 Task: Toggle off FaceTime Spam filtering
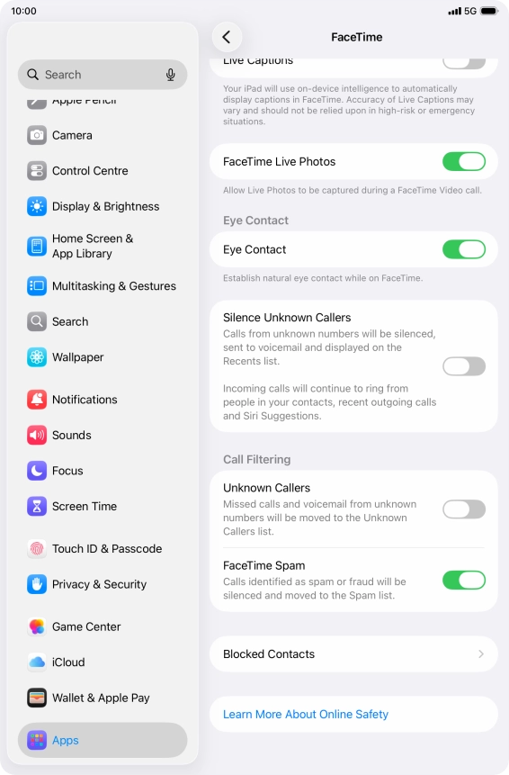click(x=463, y=581)
